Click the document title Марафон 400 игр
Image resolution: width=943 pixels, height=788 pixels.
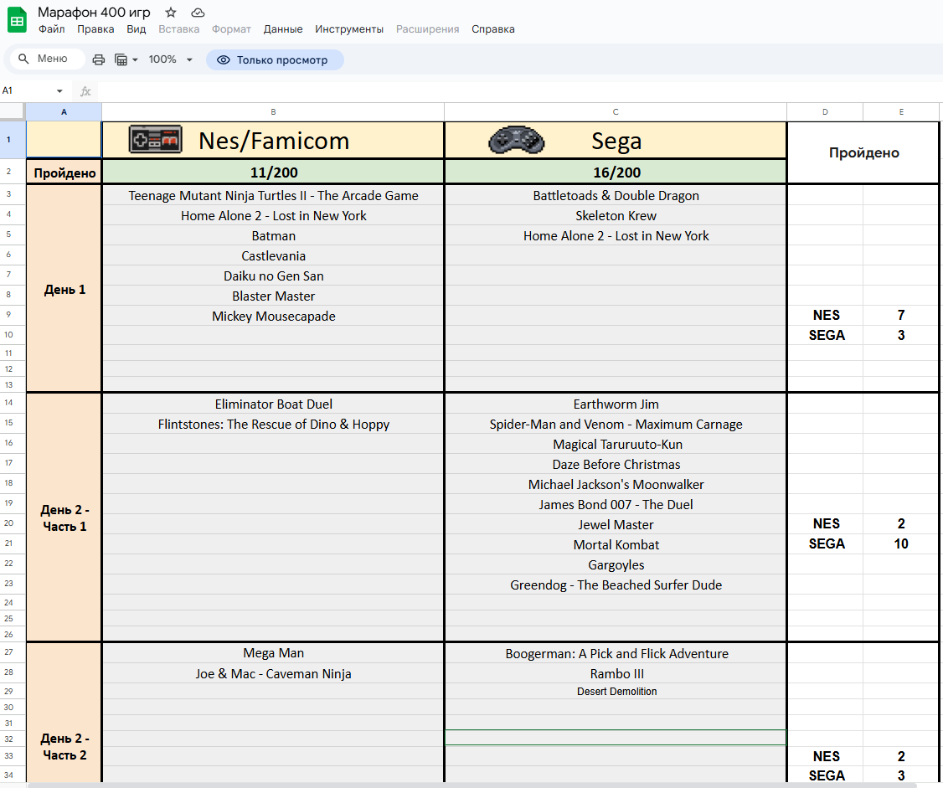click(94, 13)
